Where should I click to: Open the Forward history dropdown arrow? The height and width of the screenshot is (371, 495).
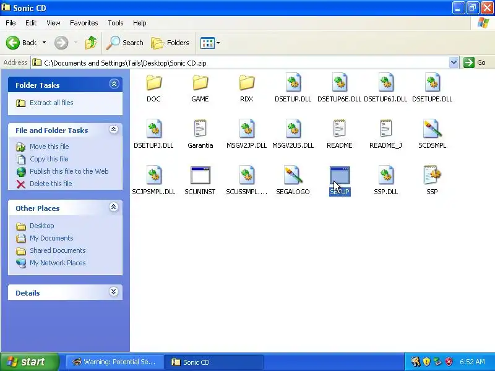(x=75, y=43)
